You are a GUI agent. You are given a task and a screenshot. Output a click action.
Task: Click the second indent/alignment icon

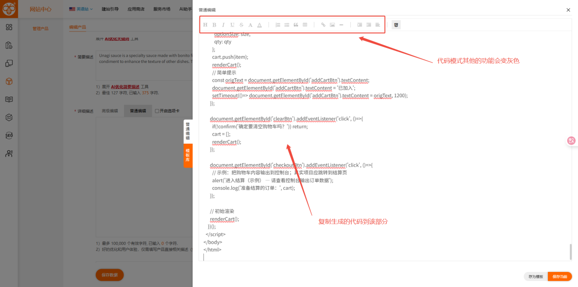coord(369,25)
